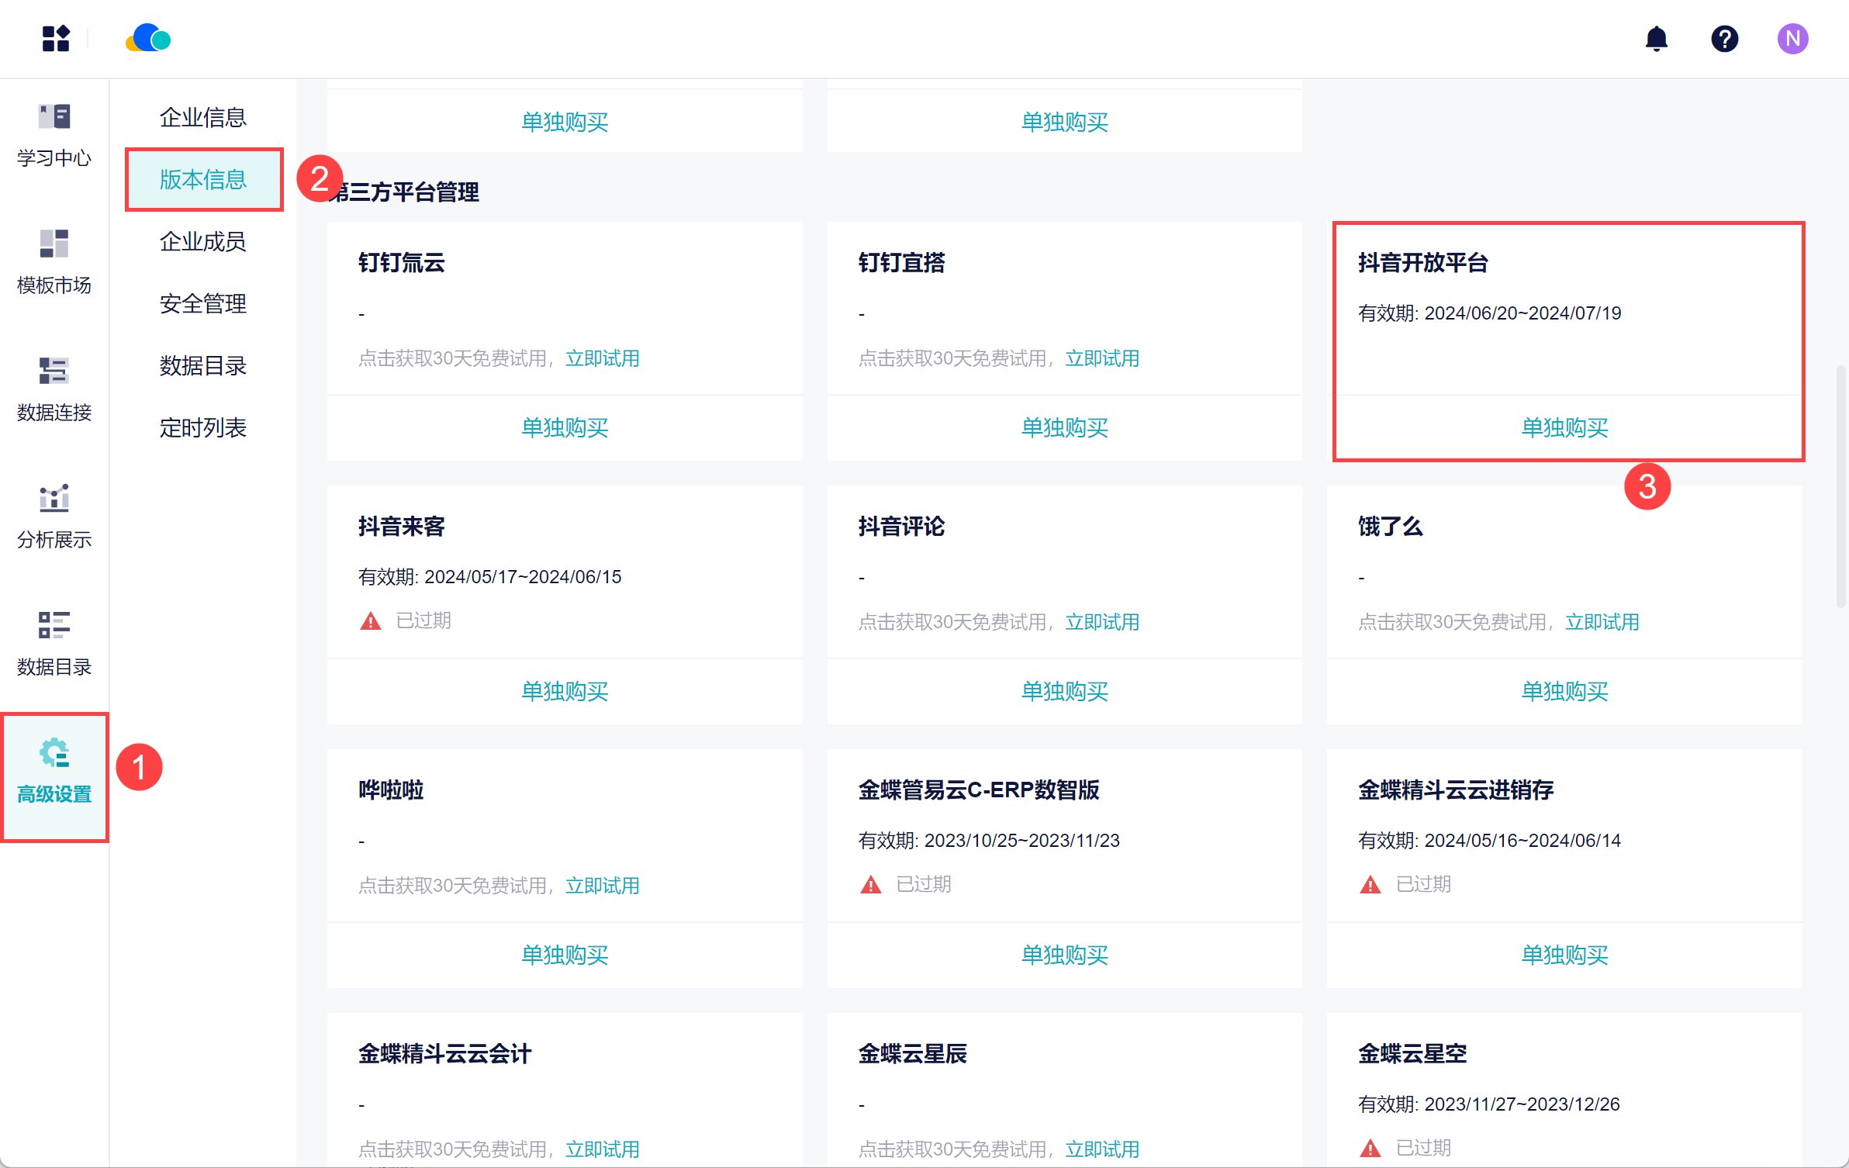1849x1168 pixels.
Task: Open notifications bell icon
Action: 1656,38
